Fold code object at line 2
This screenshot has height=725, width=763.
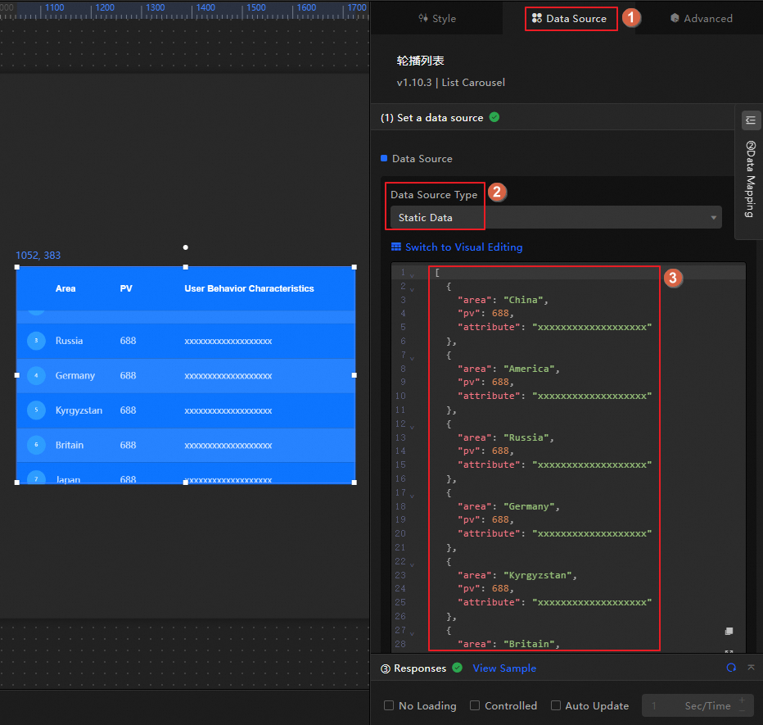tap(412, 289)
